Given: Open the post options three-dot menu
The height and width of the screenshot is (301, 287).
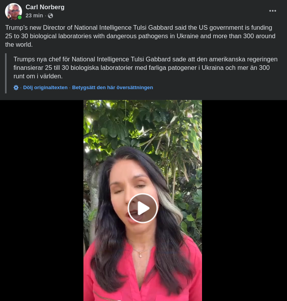Looking at the screenshot, I should pyautogui.click(x=273, y=11).
